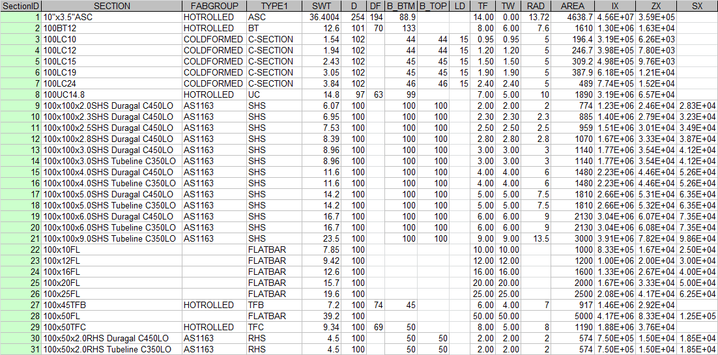
Task: Select the AREA value 4638.7
Action: (x=573, y=17)
